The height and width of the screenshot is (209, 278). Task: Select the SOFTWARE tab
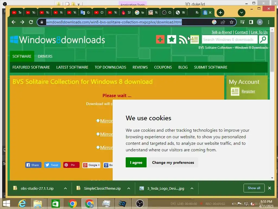pyautogui.click(x=22, y=56)
